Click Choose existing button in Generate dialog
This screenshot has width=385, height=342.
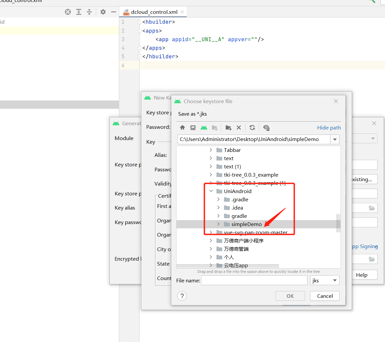(x=365, y=179)
